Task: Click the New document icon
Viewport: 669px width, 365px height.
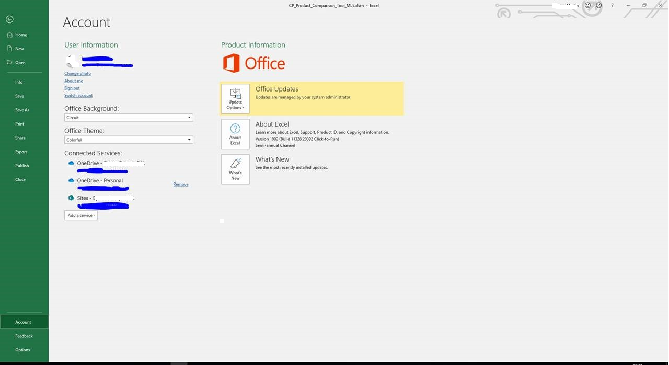Action: 9,49
